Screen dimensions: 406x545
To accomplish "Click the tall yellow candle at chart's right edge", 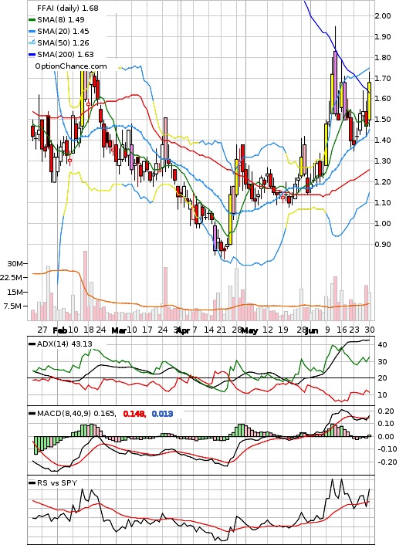I will click(369, 101).
